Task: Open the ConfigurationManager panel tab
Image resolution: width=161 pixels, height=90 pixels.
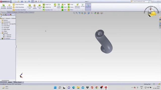Action: tap(6, 15)
